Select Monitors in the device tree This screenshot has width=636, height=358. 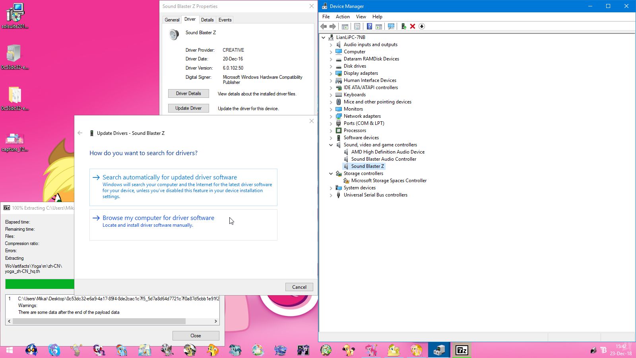click(x=353, y=109)
